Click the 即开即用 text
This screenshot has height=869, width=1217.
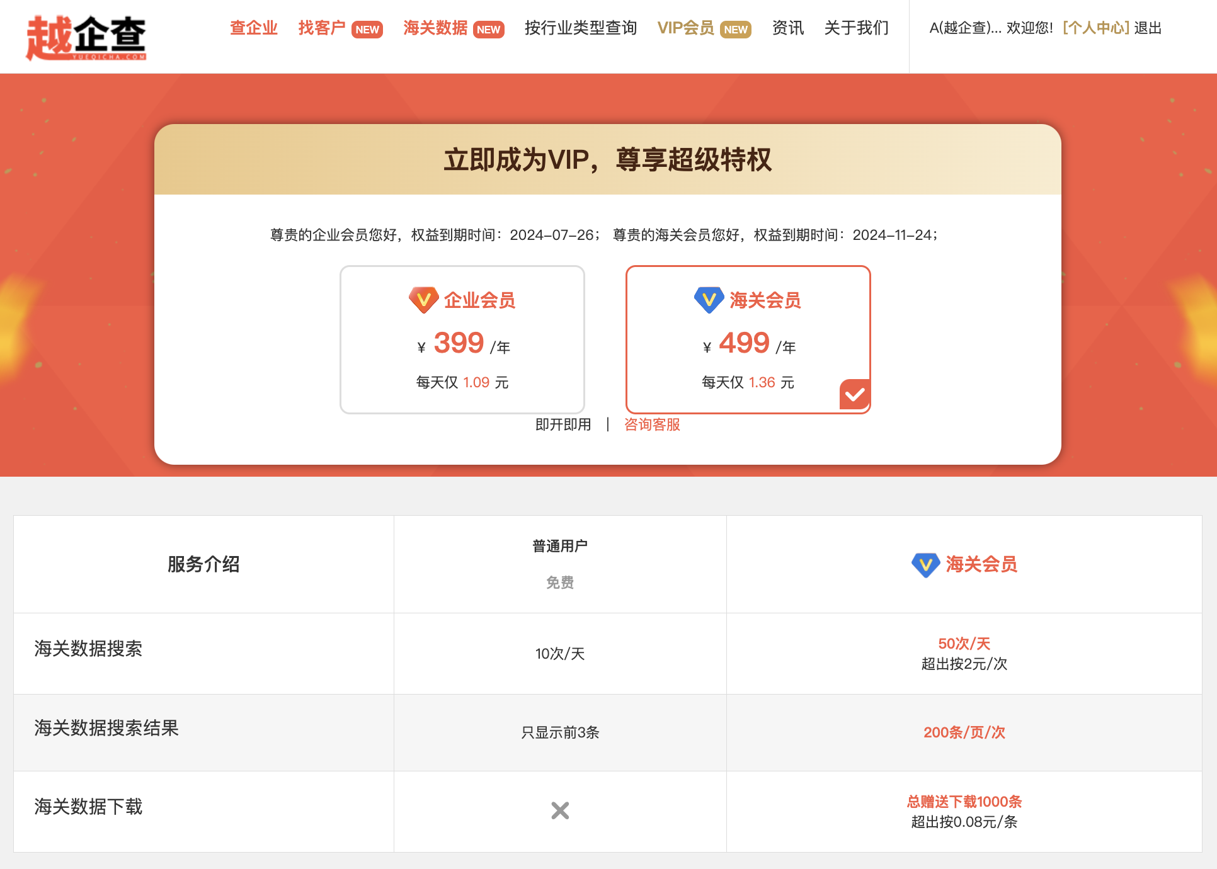(x=563, y=424)
